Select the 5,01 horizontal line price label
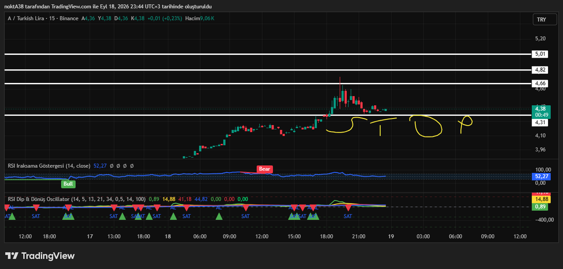Image resolution: width=563 pixels, height=269 pixels. 541,54
